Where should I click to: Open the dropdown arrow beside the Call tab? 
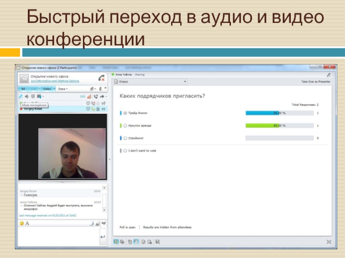[39, 89]
